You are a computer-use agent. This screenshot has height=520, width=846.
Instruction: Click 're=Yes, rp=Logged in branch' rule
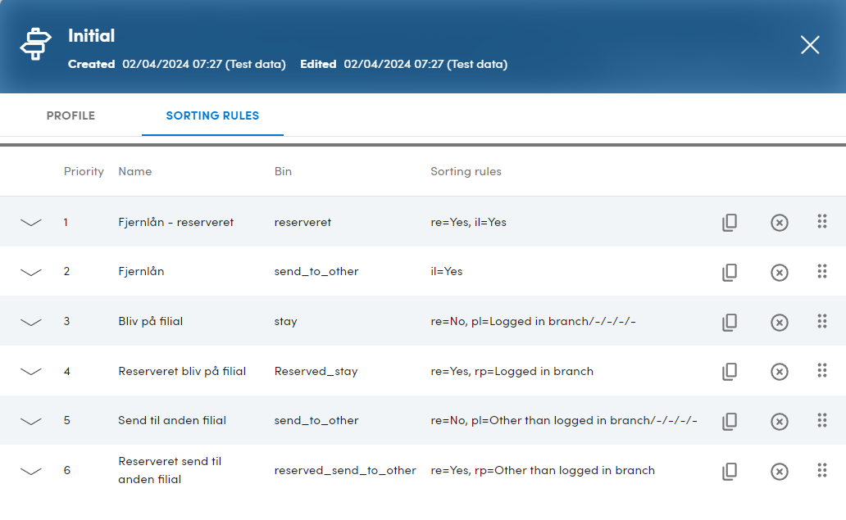(512, 371)
